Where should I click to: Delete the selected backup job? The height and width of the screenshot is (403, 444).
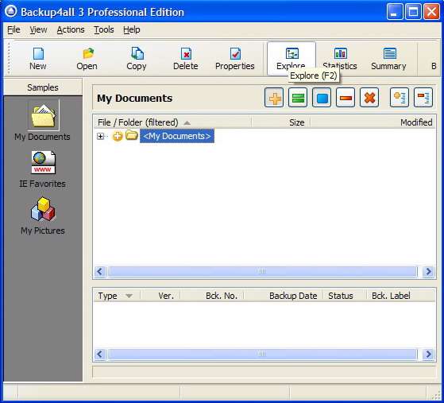click(186, 59)
